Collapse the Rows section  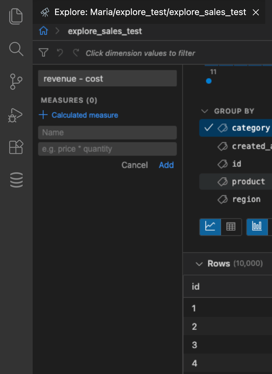199,264
